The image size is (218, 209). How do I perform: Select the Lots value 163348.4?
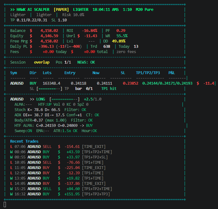pos(51,83)
